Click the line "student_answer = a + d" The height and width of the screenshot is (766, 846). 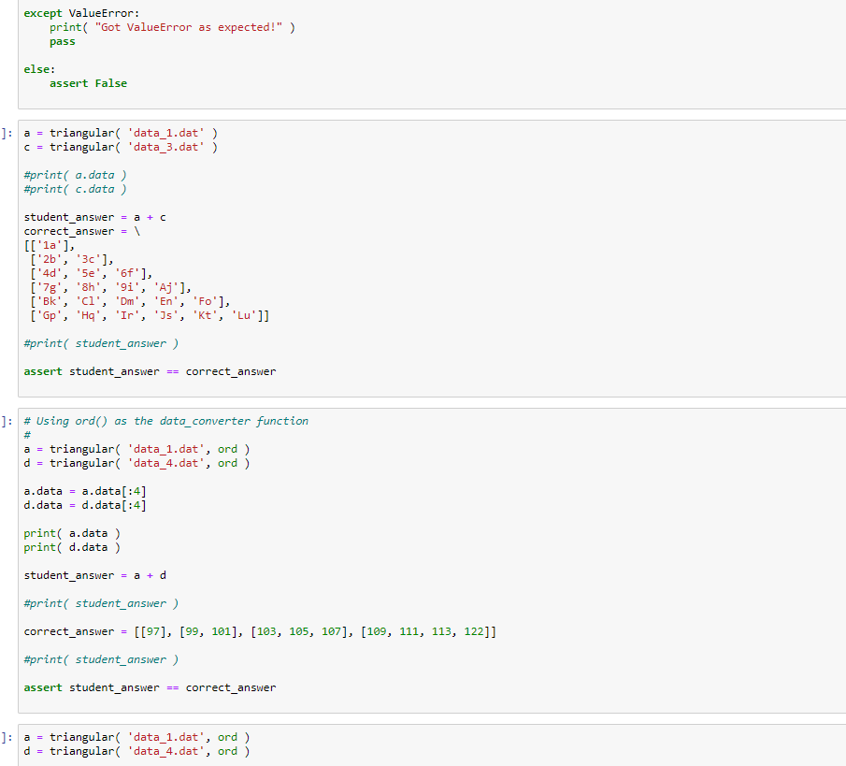click(93, 575)
